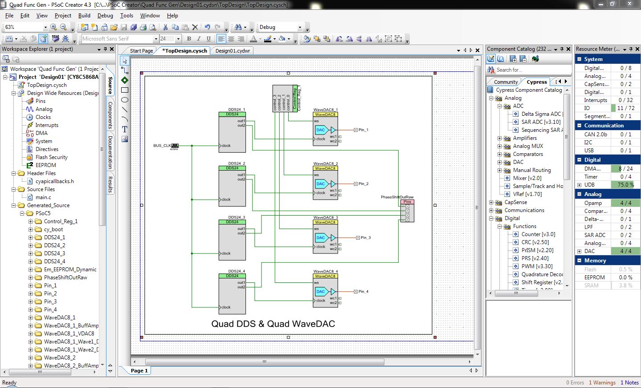Viewport: 641px width, 388px height.
Task: Click the DDS24_1 component block
Action: [232, 132]
